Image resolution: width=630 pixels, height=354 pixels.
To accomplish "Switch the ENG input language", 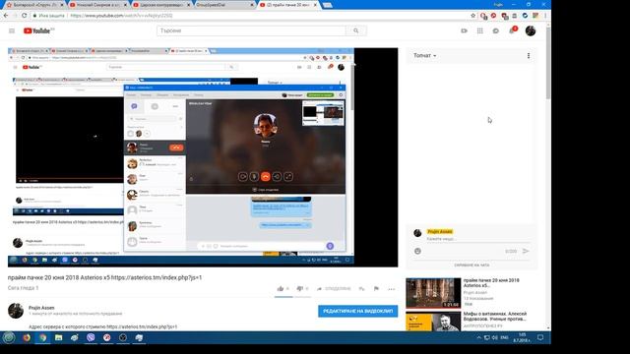I will coord(505,337).
